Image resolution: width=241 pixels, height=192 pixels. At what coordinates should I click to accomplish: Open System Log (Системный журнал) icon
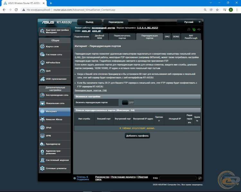pos(42,160)
